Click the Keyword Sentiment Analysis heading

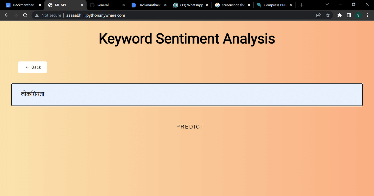[x=187, y=39]
